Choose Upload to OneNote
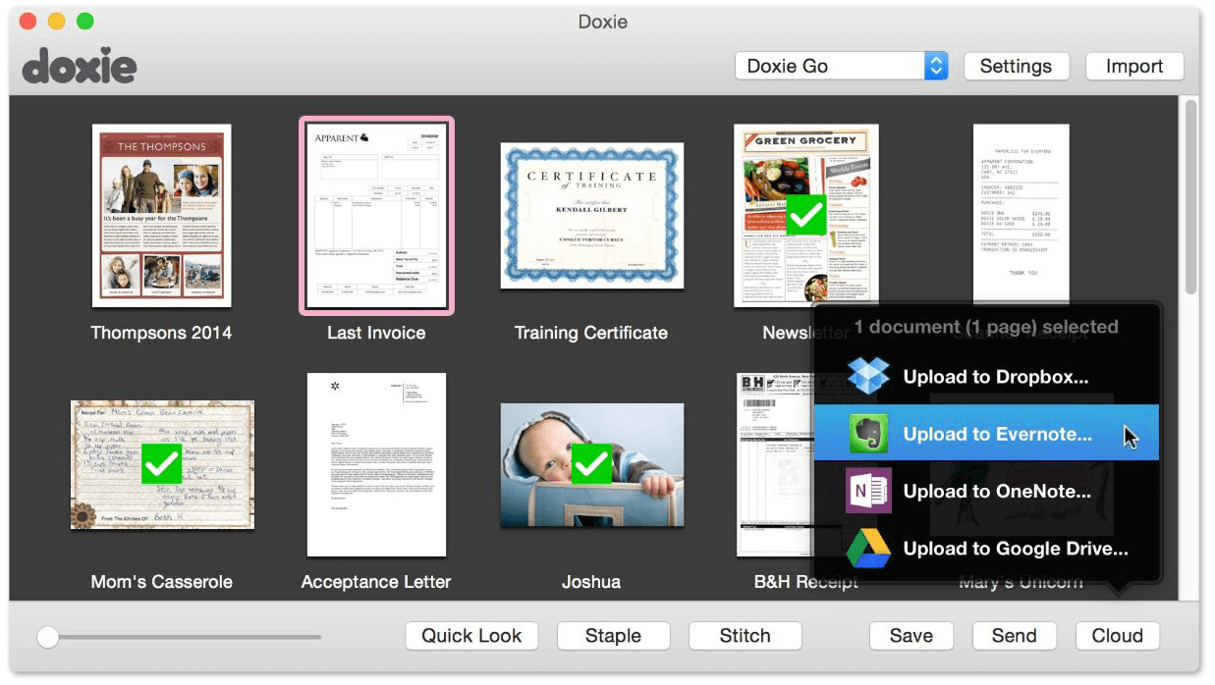 pos(986,491)
